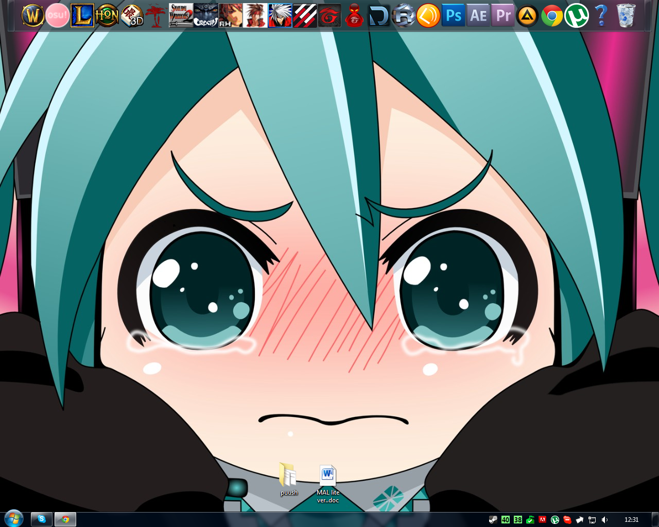The height and width of the screenshot is (527, 659).
Task: Launch Samurai Warriors 2
Action: (x=181, y=14)
